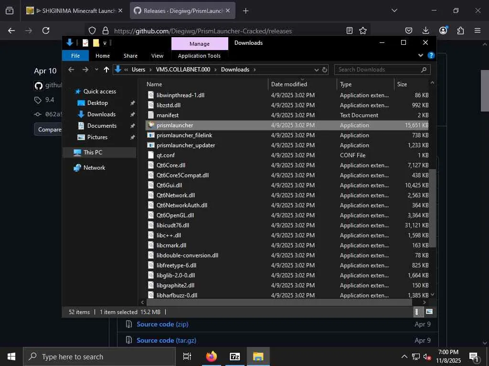The image size is (489, 366).
Task: Select the prismlauncher application file
Action: pyautogui.click(x=287, y=125)
